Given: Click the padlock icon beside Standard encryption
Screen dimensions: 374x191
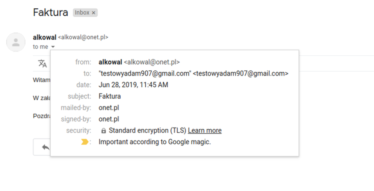Looking at the screenshot, I should click(104, 130).
